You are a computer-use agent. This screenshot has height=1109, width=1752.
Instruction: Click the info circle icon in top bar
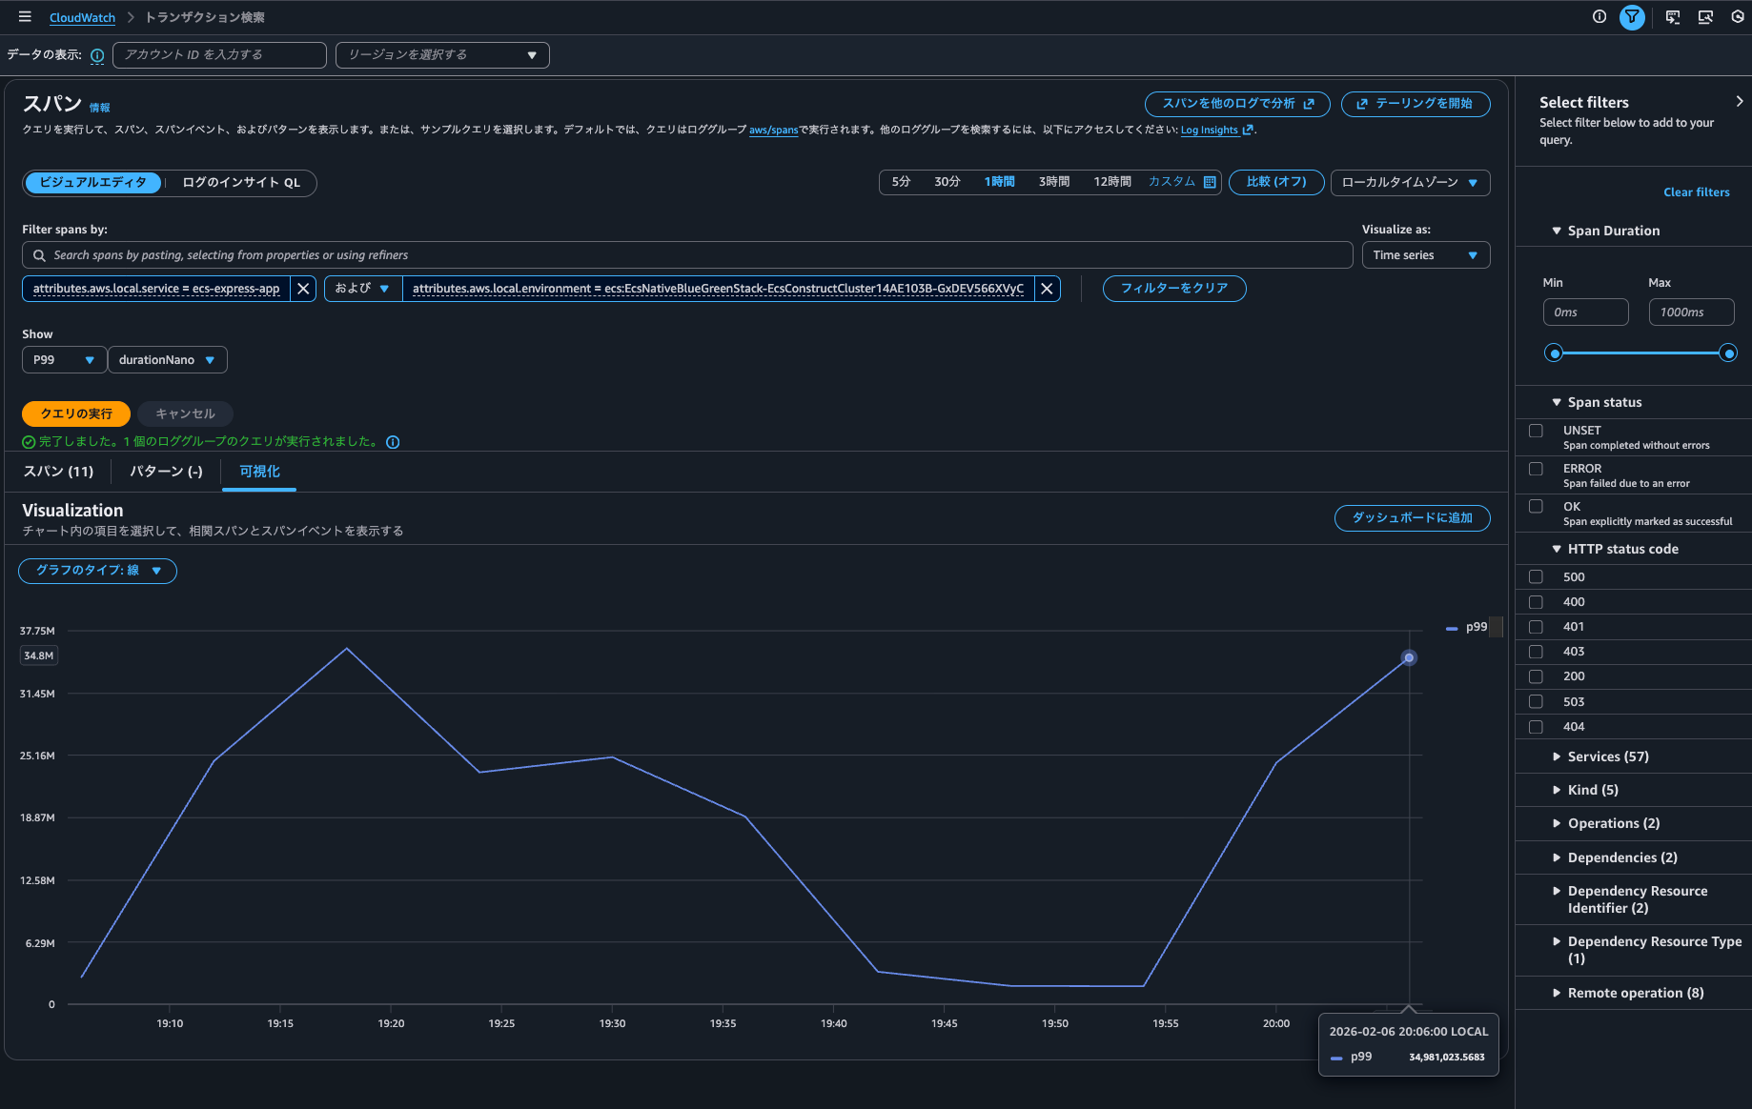[1599, 17]
